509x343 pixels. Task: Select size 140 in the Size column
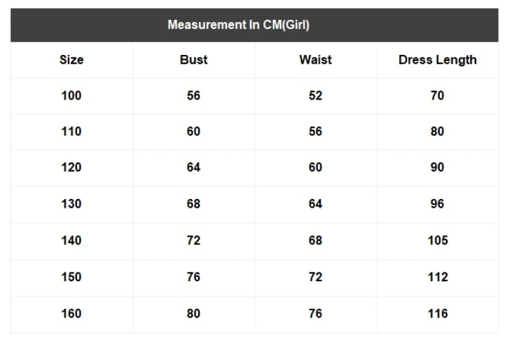[71, 240]
